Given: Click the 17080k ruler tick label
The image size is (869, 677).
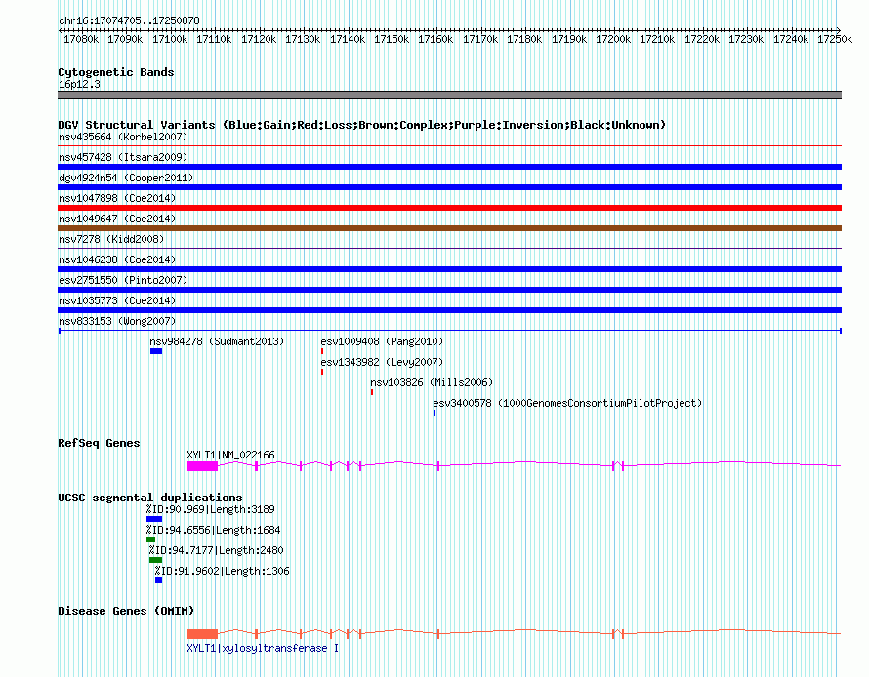Looking at the screenshot, I should (81, 39).
